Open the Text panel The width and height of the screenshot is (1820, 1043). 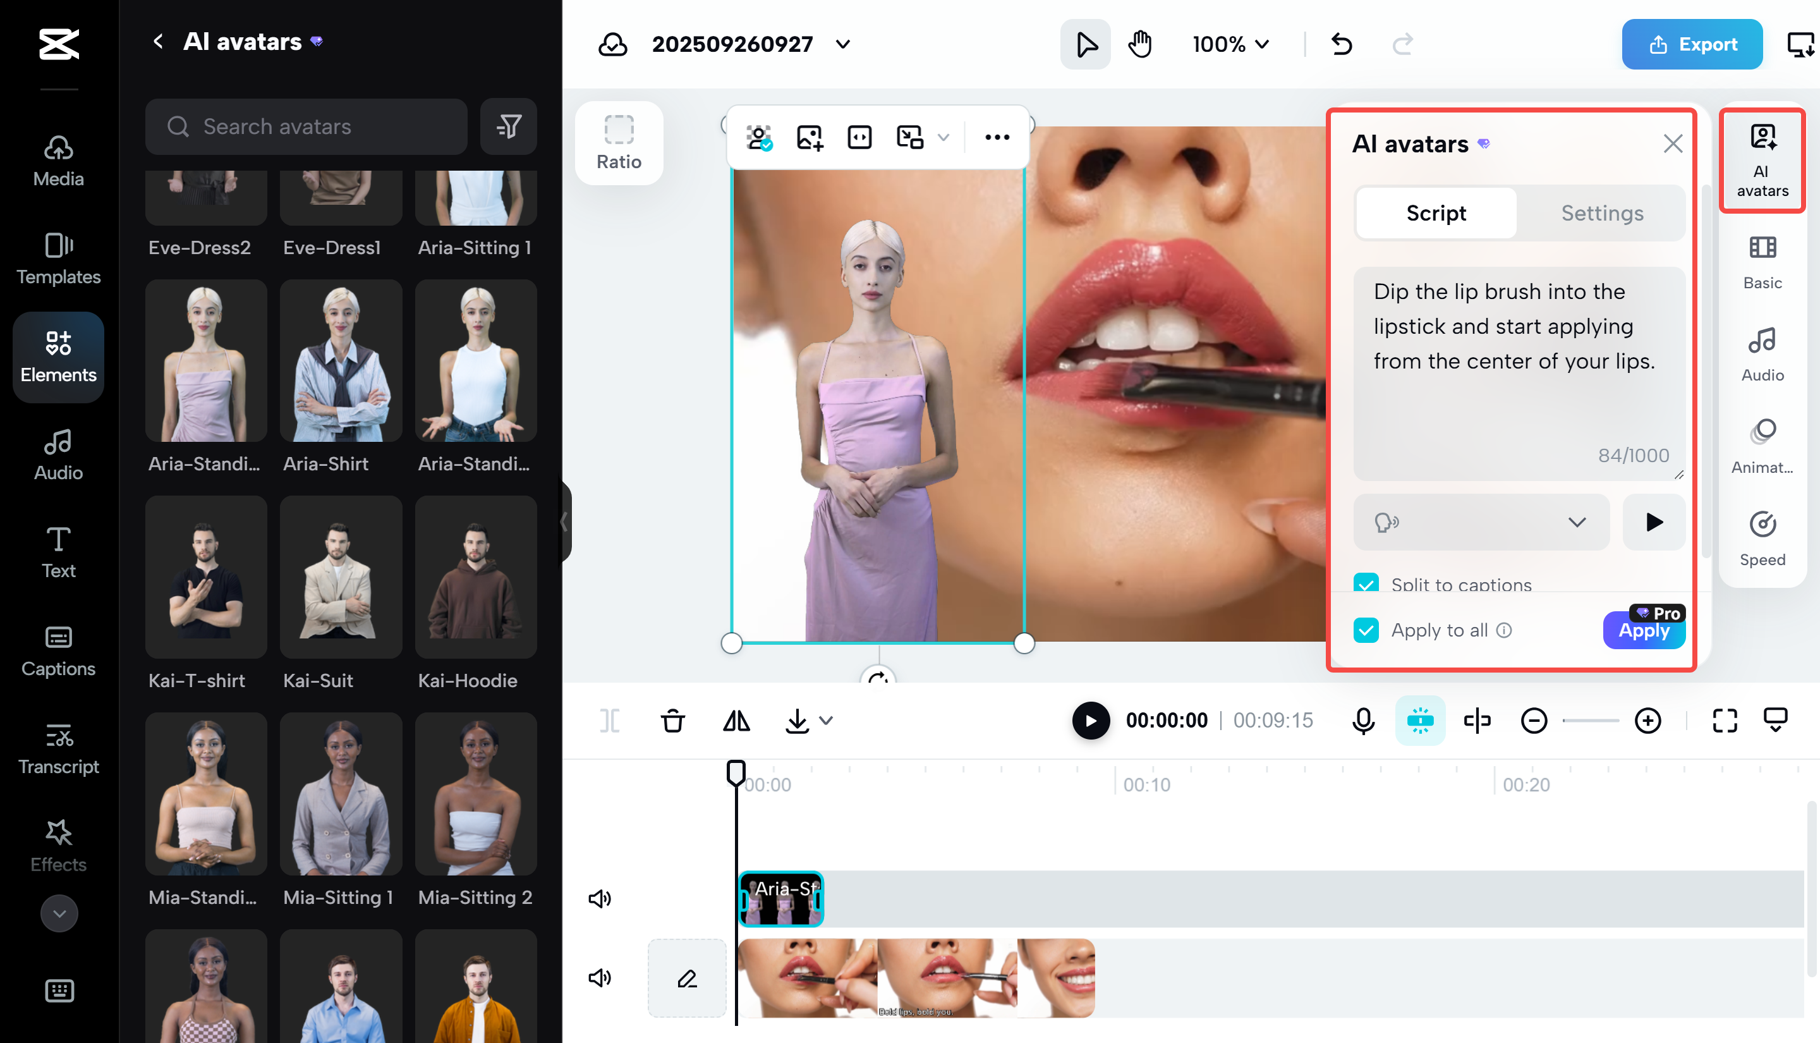tap(59, 552)
